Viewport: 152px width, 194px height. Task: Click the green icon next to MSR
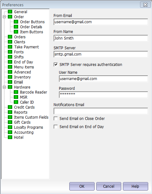pyautogui.click(x=16, y=97)
